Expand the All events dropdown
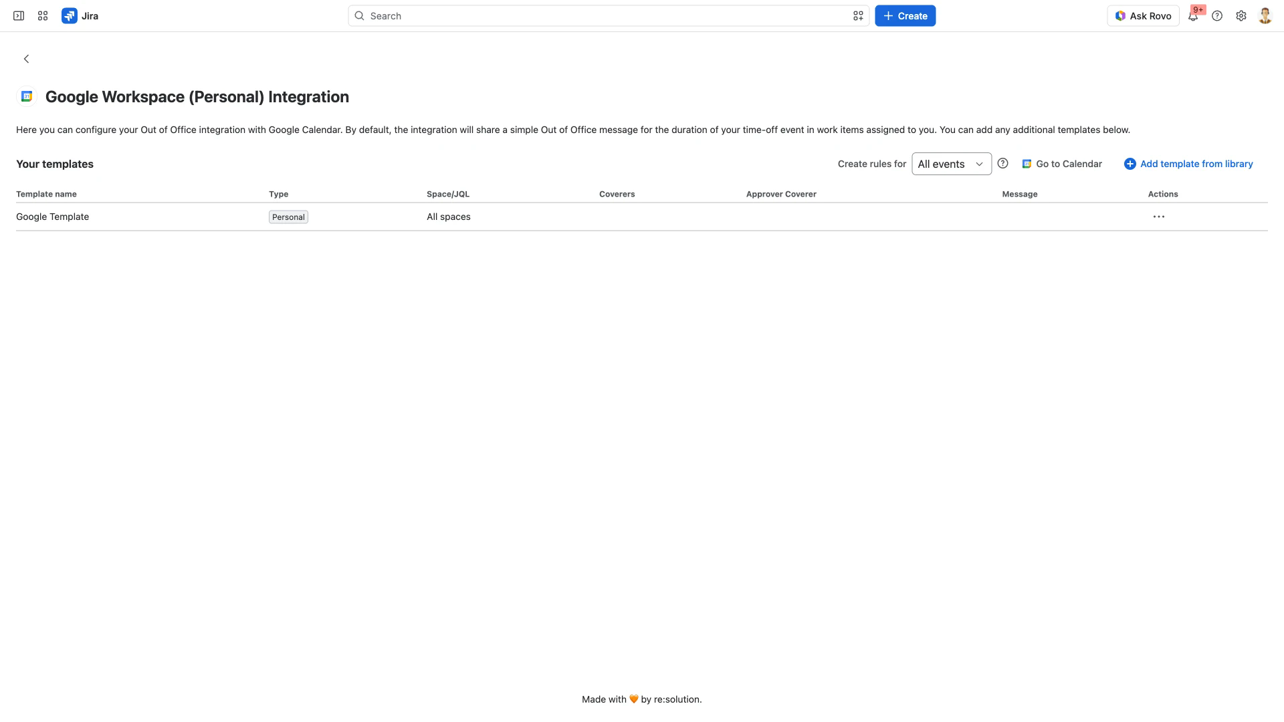This screenshot has width=1284, height=722. 951,164
